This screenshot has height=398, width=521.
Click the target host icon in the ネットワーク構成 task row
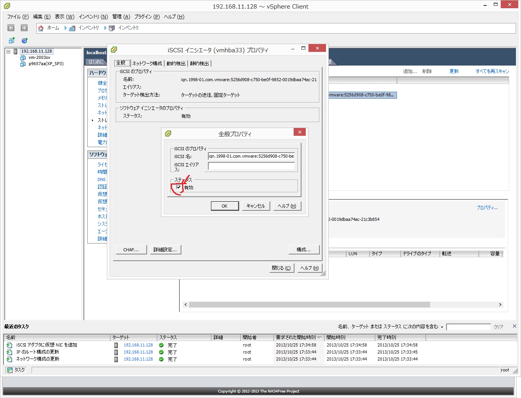(116, 359)
